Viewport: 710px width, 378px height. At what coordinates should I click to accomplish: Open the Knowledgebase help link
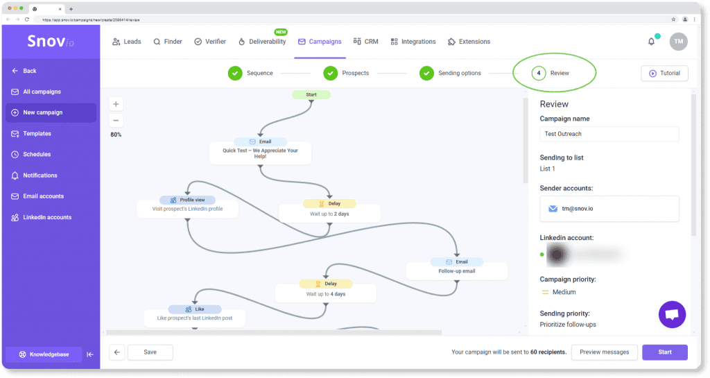pyautogui.click(x=44, y=354)
